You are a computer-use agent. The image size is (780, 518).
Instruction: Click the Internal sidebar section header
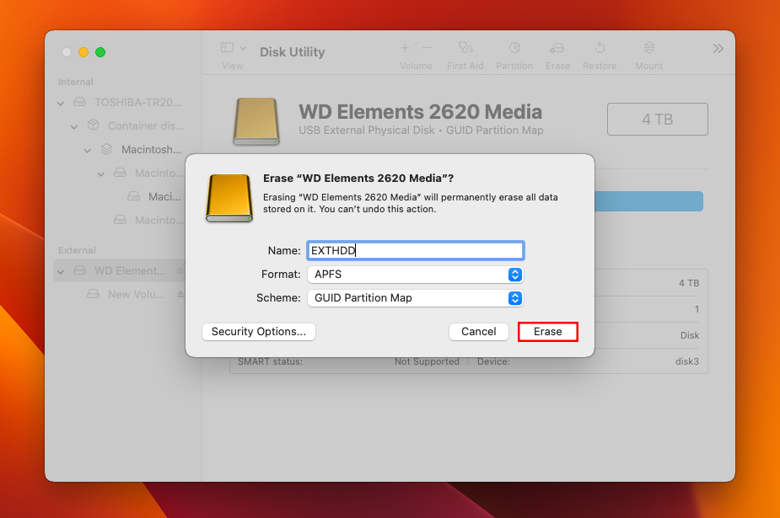pyautogui.click(x=76, y=82)
